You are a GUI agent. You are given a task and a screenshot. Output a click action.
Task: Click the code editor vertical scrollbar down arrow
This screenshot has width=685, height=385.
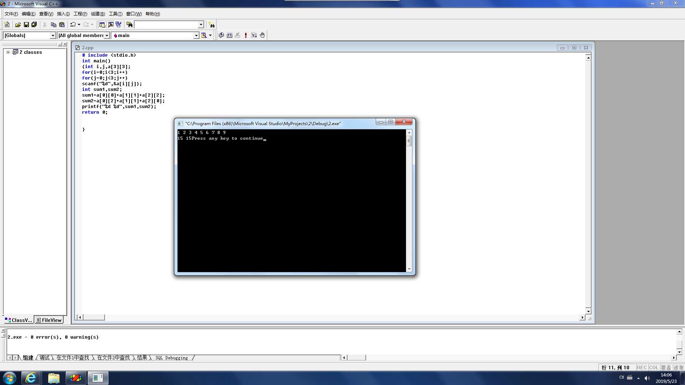tap(588, 311)
